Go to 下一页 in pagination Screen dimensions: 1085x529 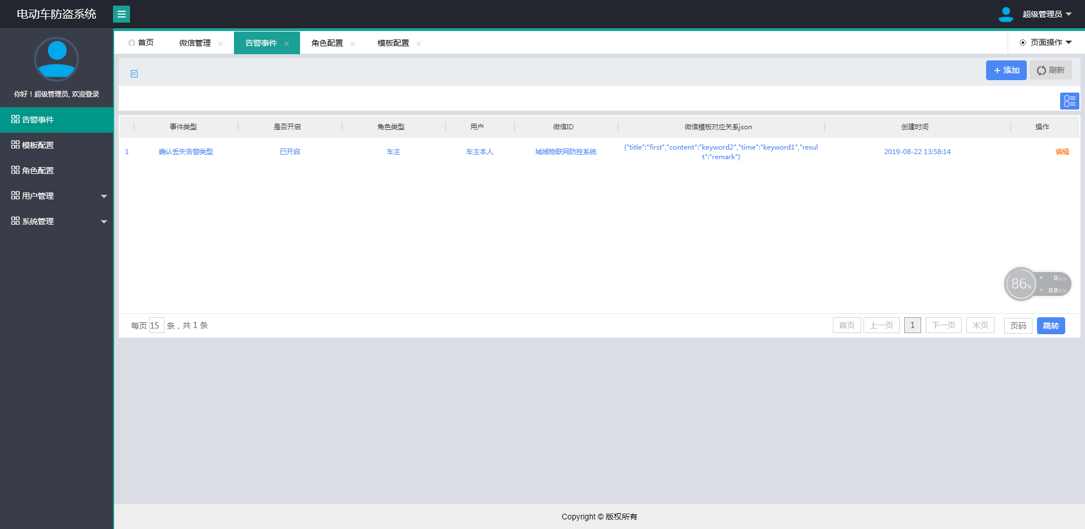pos(944,325)
